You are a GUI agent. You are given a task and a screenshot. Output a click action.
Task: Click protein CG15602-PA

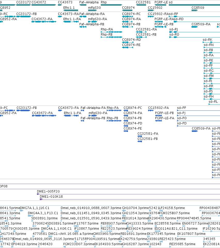158,108
